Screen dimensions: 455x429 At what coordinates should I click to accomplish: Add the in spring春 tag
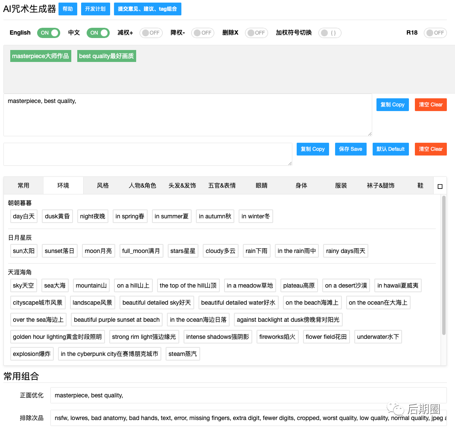(130, 216)
